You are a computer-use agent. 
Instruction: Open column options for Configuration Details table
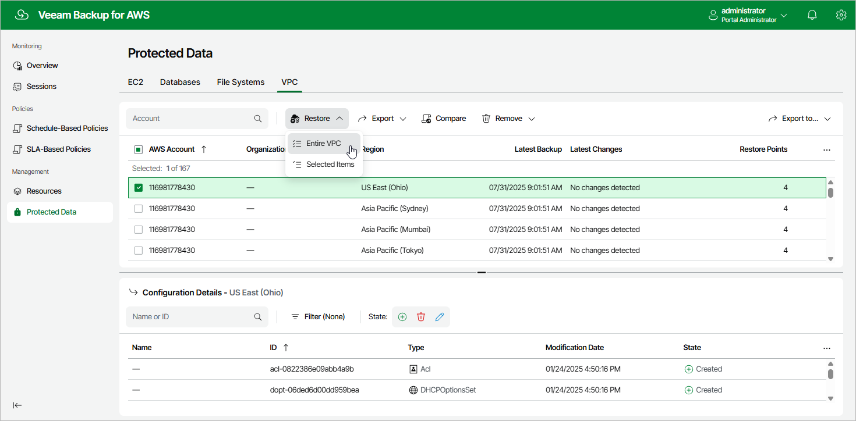point(827,348)
